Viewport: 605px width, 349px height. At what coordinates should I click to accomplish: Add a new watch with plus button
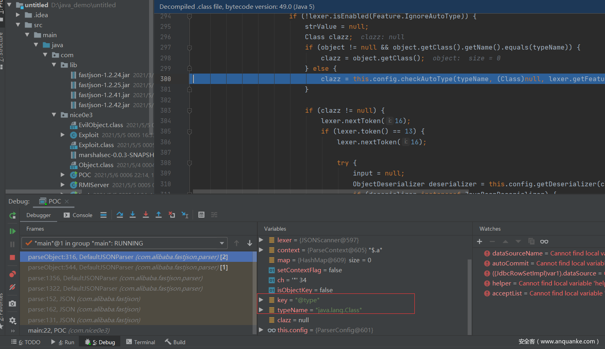tap(480, 241)
